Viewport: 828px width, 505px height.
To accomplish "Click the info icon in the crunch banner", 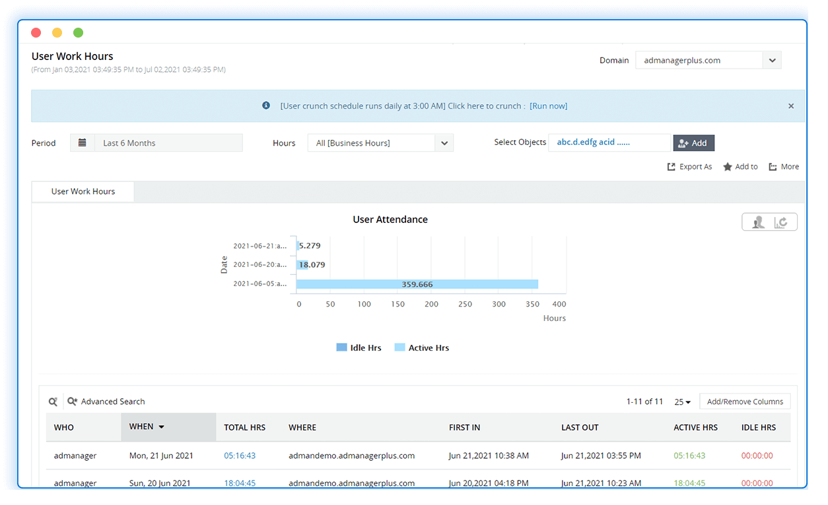I will 266,105.
